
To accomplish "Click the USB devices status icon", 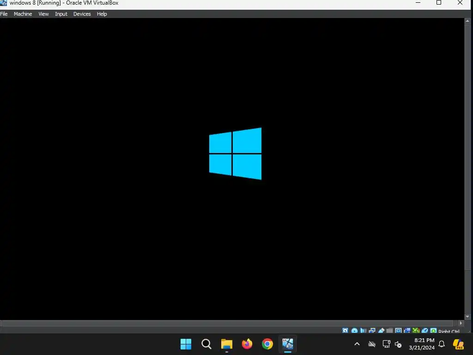I will (x=381, y=331).
